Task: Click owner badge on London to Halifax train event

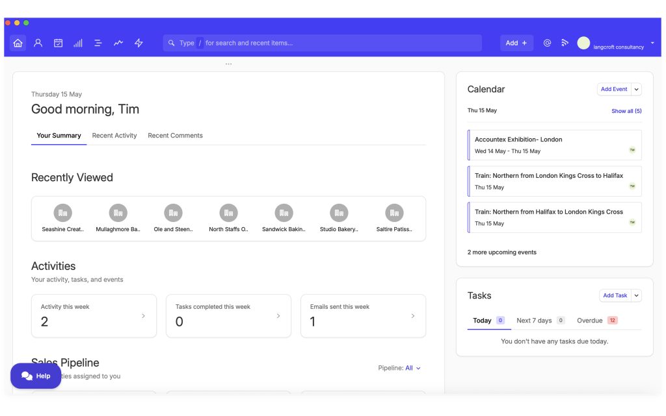Action: (x=632, y=186)
